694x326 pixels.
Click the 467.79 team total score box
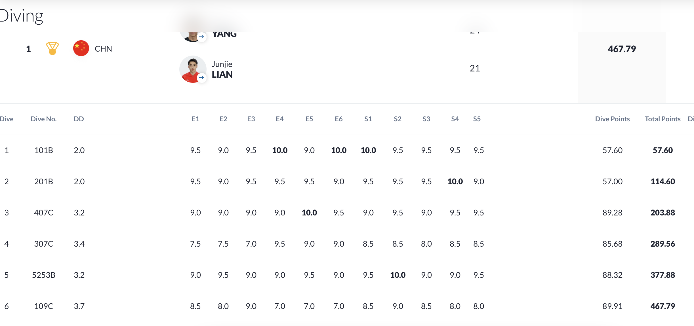coord(622,49)
